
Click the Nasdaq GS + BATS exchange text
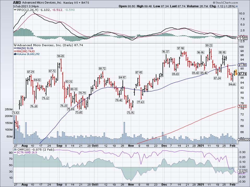[76, 3]
